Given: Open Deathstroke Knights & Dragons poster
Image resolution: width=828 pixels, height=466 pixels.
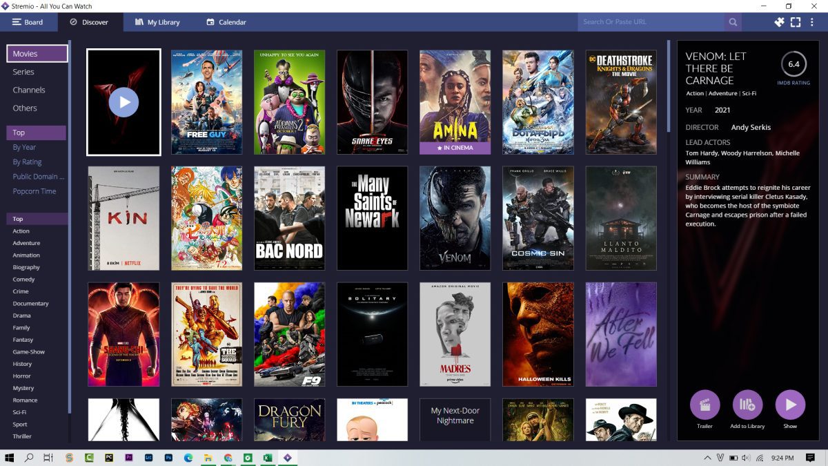Looking at the screenshot, I should pyautogui.click(x=621, y=102).
